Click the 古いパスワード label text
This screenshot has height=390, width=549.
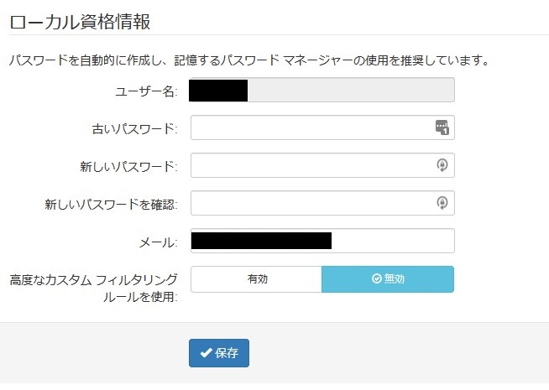tap(135, 128)
